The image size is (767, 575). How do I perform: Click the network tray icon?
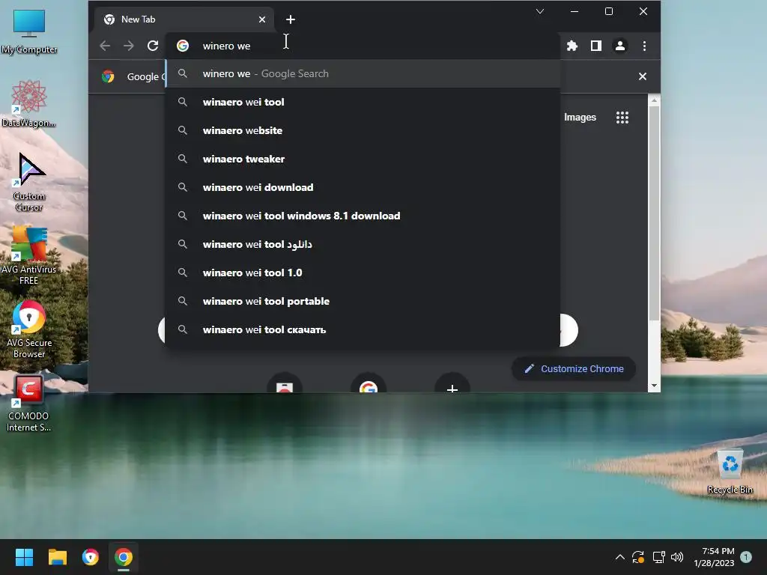(x=658, y=557)
